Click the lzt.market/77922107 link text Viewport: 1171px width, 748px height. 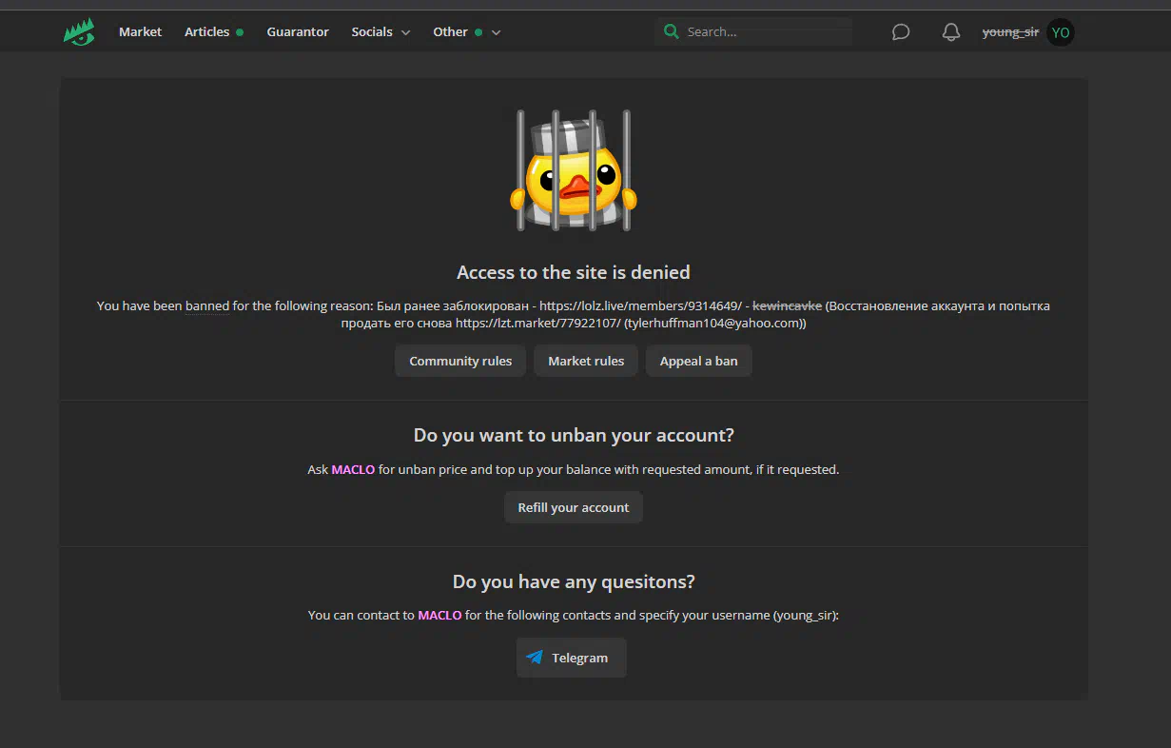(x=537, y=323)
